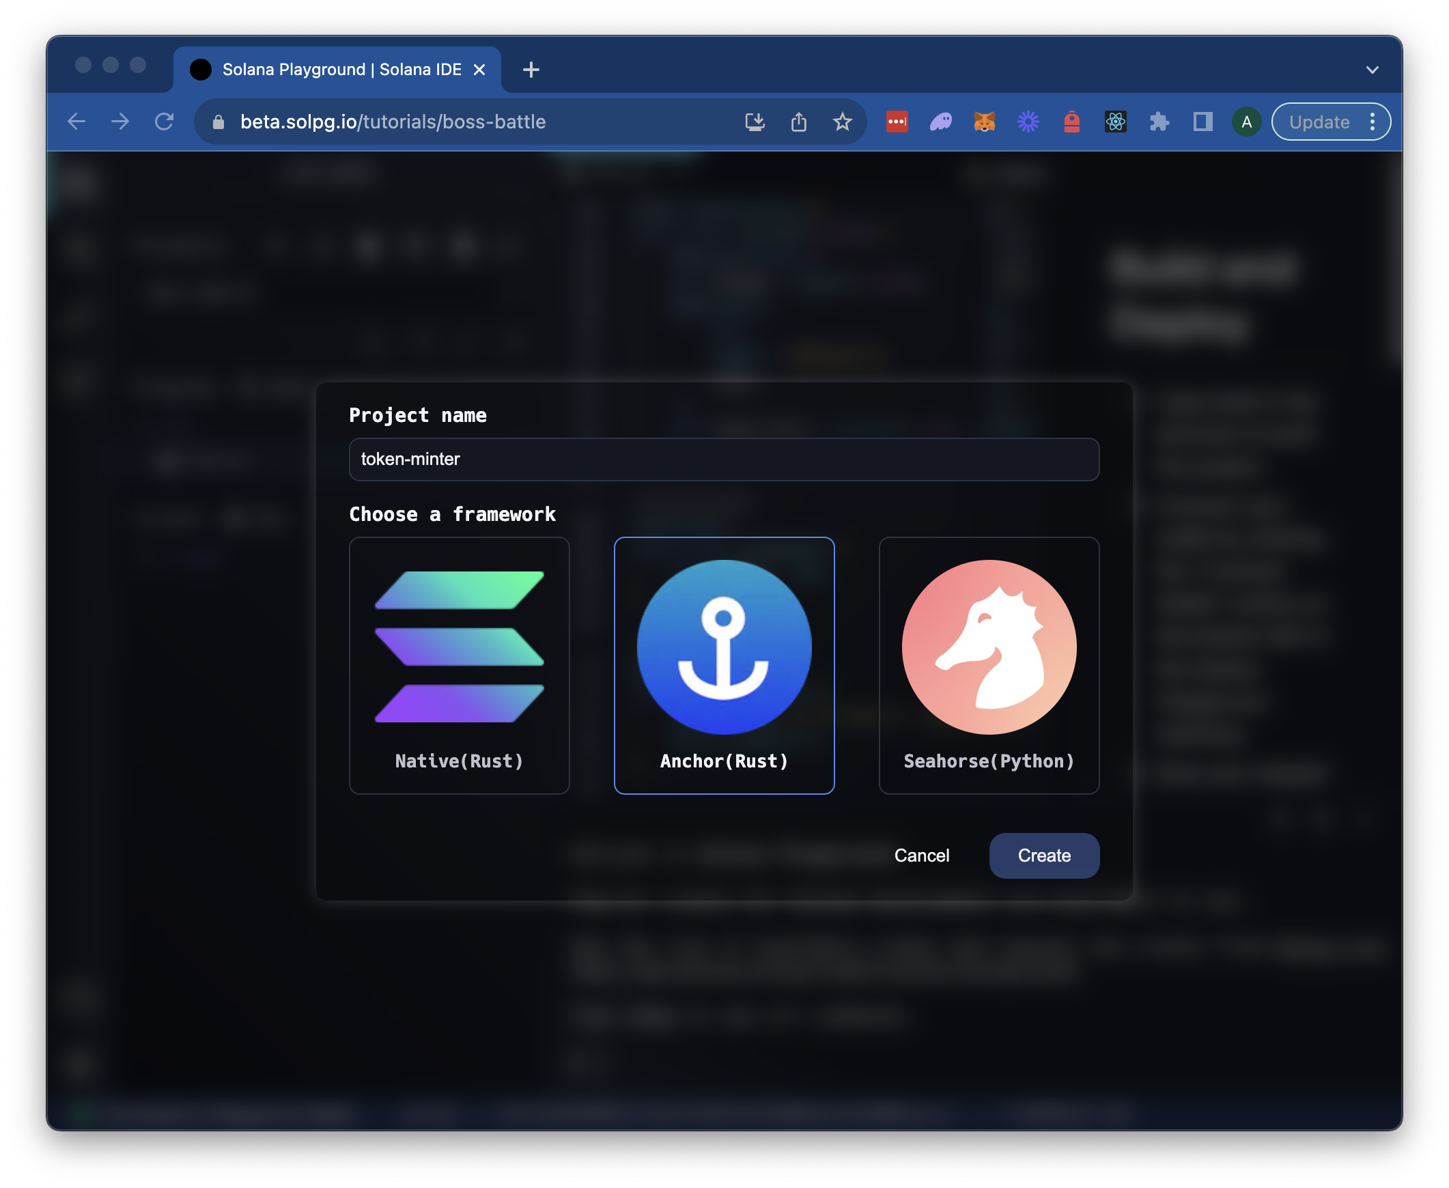Click the share page icon
This screenshot has width=1449, height=1188.
799,122
